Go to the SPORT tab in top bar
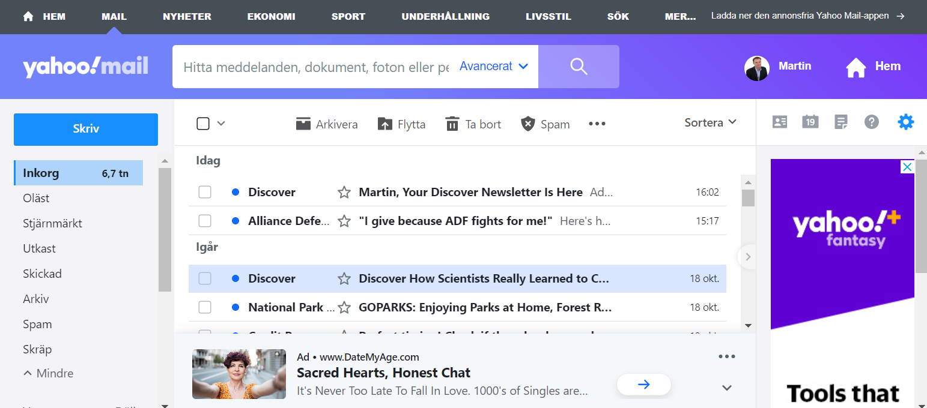Viewport: 927px width, 408px height. (x=348, y=17)
